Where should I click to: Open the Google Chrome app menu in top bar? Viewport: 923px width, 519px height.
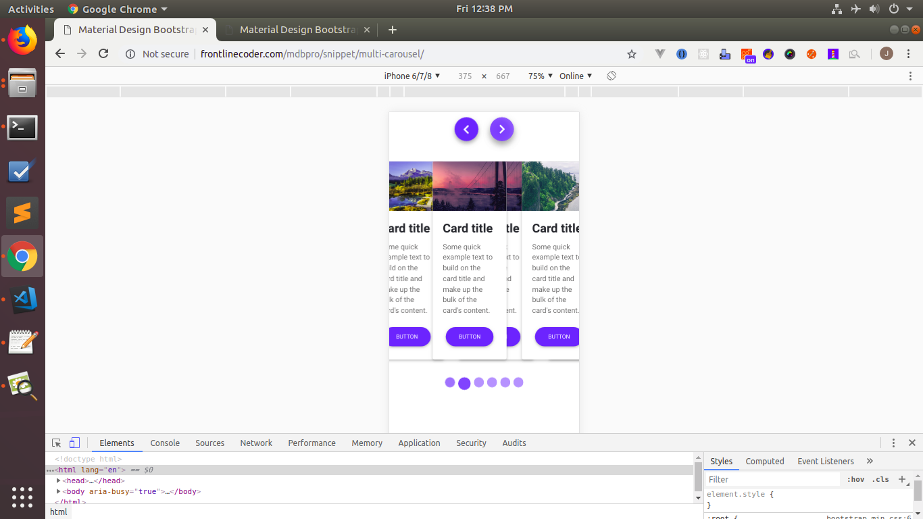click(117, 9)
